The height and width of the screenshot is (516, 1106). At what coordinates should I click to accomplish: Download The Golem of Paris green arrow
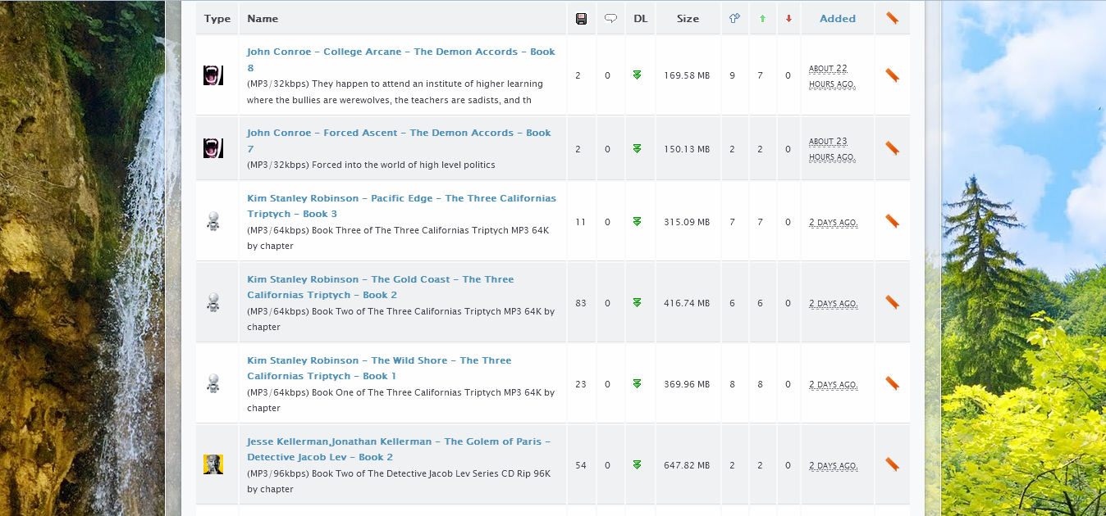point(637,464)
